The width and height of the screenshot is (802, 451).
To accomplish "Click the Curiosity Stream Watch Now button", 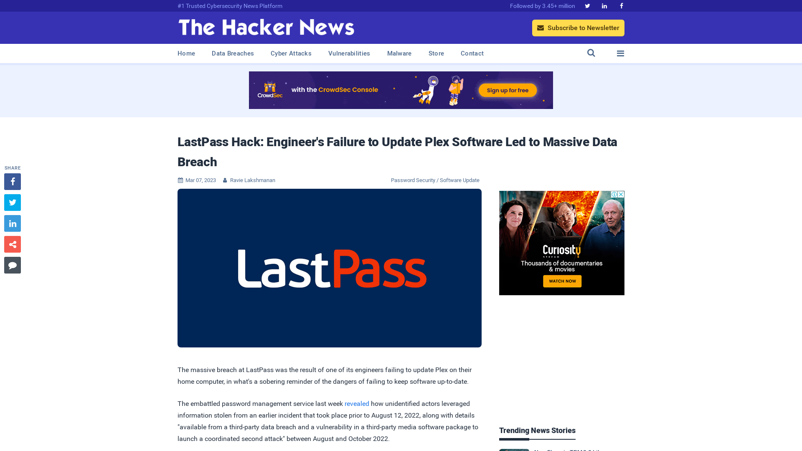I will coord(562,281).
